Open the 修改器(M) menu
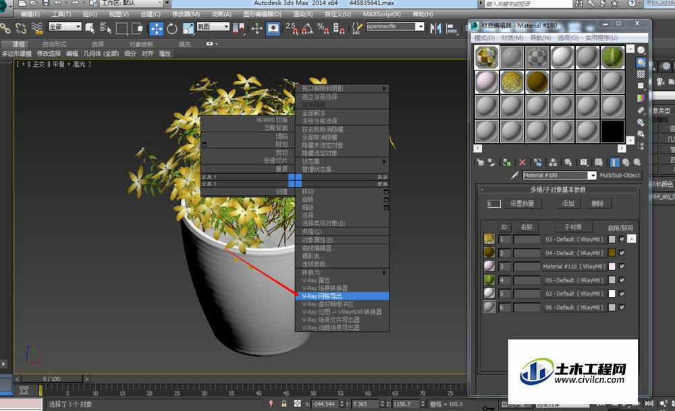The width and height of the screenshot is (675, 411). [186, 14]
